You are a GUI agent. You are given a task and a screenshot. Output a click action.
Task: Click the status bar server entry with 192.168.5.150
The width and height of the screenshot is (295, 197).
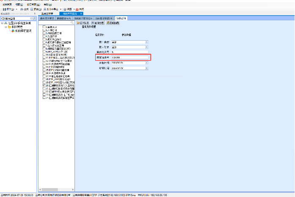(x=104, y=195)
